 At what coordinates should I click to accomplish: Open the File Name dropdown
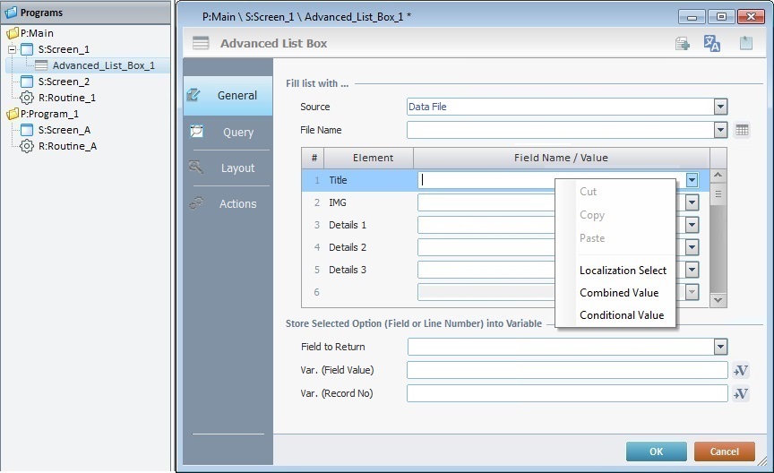[x=720, y=130]
